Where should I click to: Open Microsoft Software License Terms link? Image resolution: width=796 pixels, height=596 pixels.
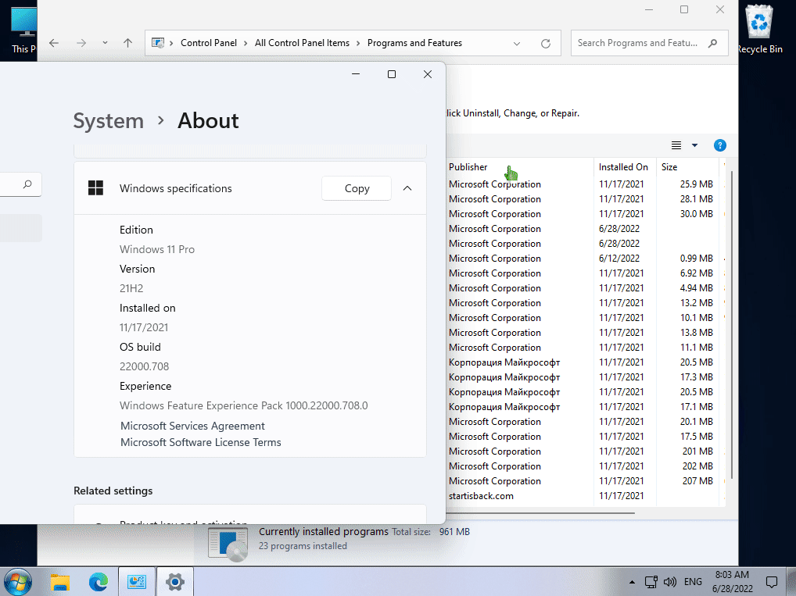click(200, 442)
